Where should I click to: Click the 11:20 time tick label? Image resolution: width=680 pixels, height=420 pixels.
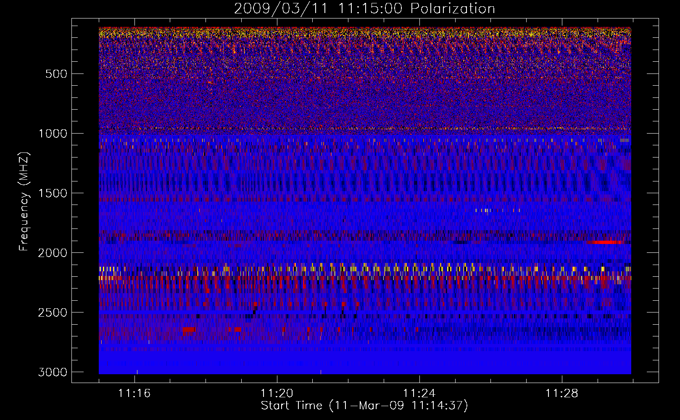(x=277, y=394)
